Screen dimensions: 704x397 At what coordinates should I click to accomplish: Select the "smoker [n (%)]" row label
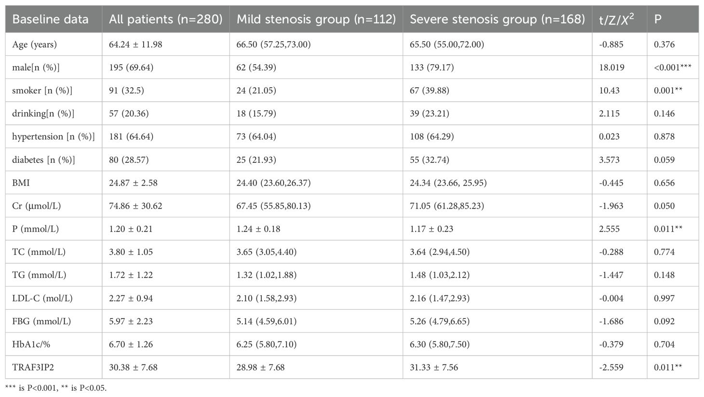click(42, 91)
